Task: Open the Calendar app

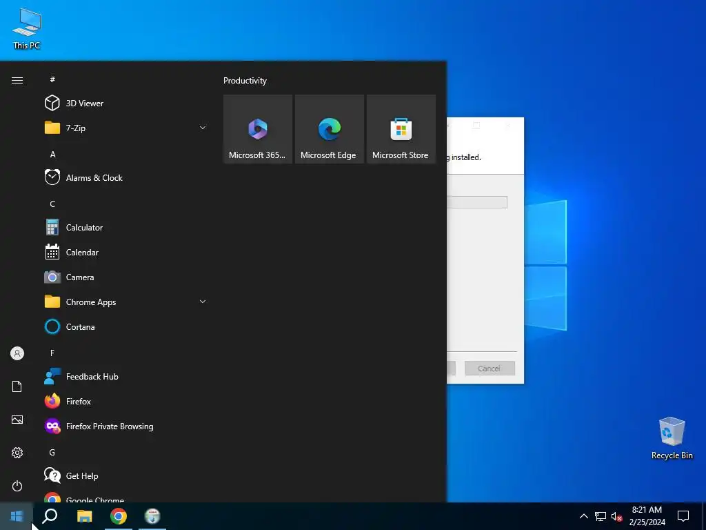Action: (x=126, y=253)
